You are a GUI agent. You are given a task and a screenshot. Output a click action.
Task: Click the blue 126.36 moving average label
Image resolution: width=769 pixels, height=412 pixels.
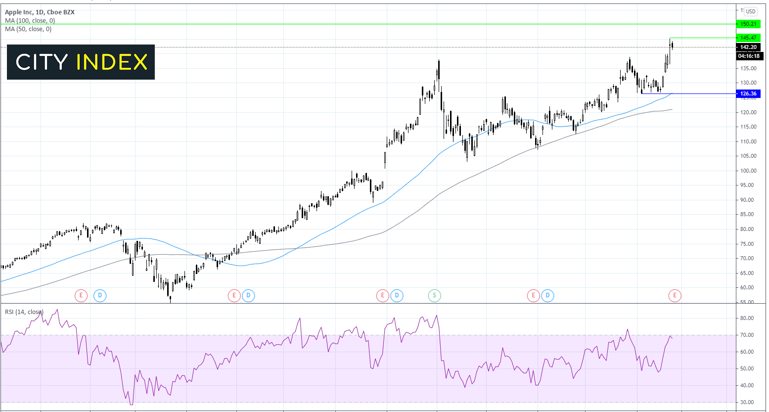[x=748, y=93]
